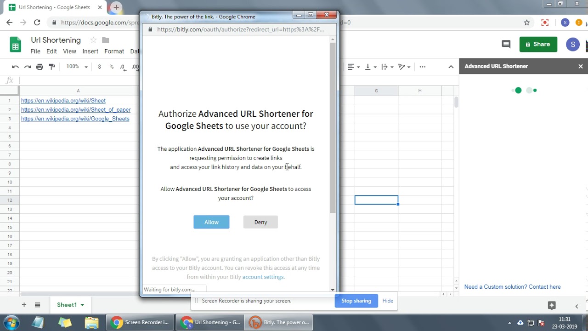Open the Bitly account settings link
The height and width of the screenshot is (331, 588).
click(x=263, y=277)
